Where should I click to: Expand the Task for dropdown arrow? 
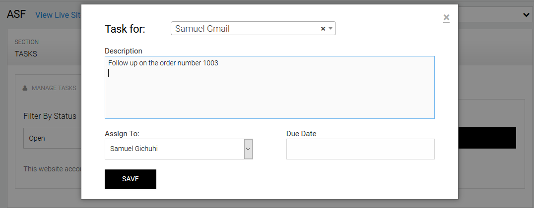click(331, 29)
